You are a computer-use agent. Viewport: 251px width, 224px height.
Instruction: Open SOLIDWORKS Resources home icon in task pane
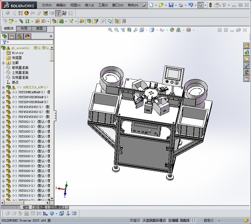pos(247,46)
